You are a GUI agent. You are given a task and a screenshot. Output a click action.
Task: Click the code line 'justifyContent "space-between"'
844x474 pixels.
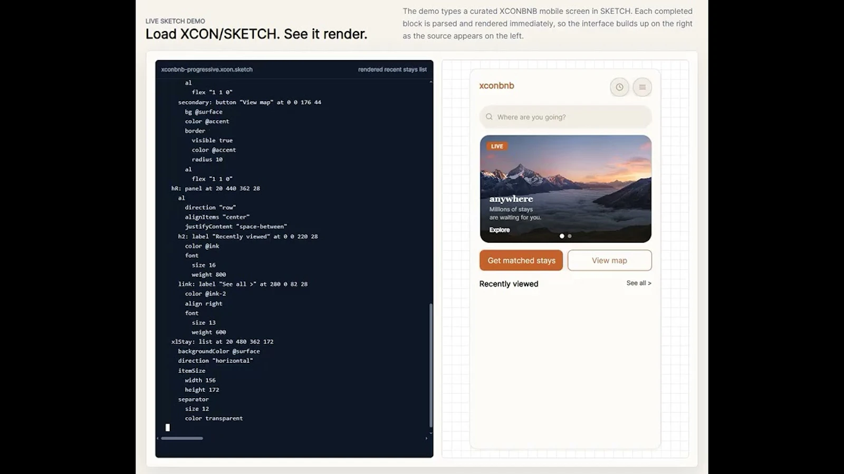(236, 226)
